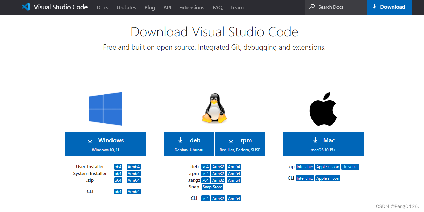The height and width of the screenshot is (212, 424).
Task: Click the 'Snap' row label
Action: click(194, 187)
